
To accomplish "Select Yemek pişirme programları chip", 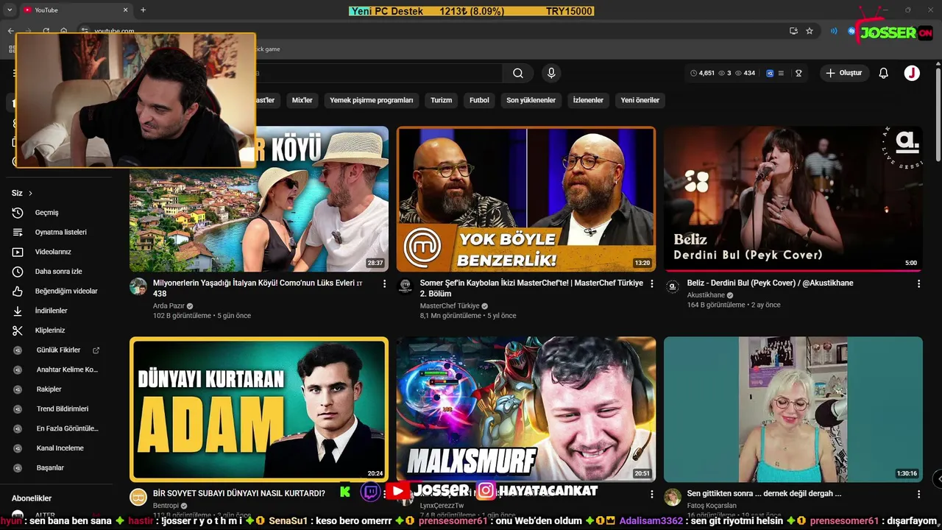I will (372, 100).
